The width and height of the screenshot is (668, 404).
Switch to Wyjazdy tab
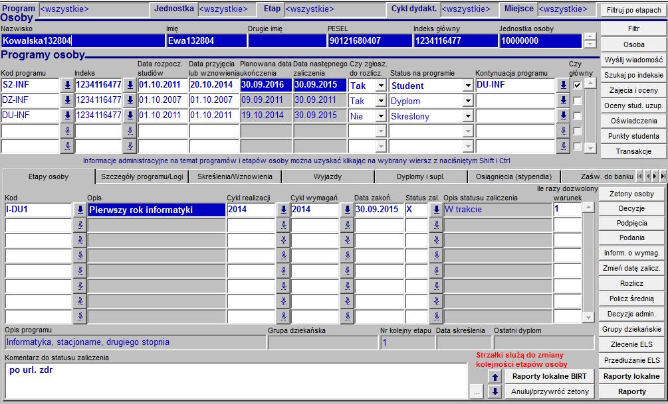[328, 176]
